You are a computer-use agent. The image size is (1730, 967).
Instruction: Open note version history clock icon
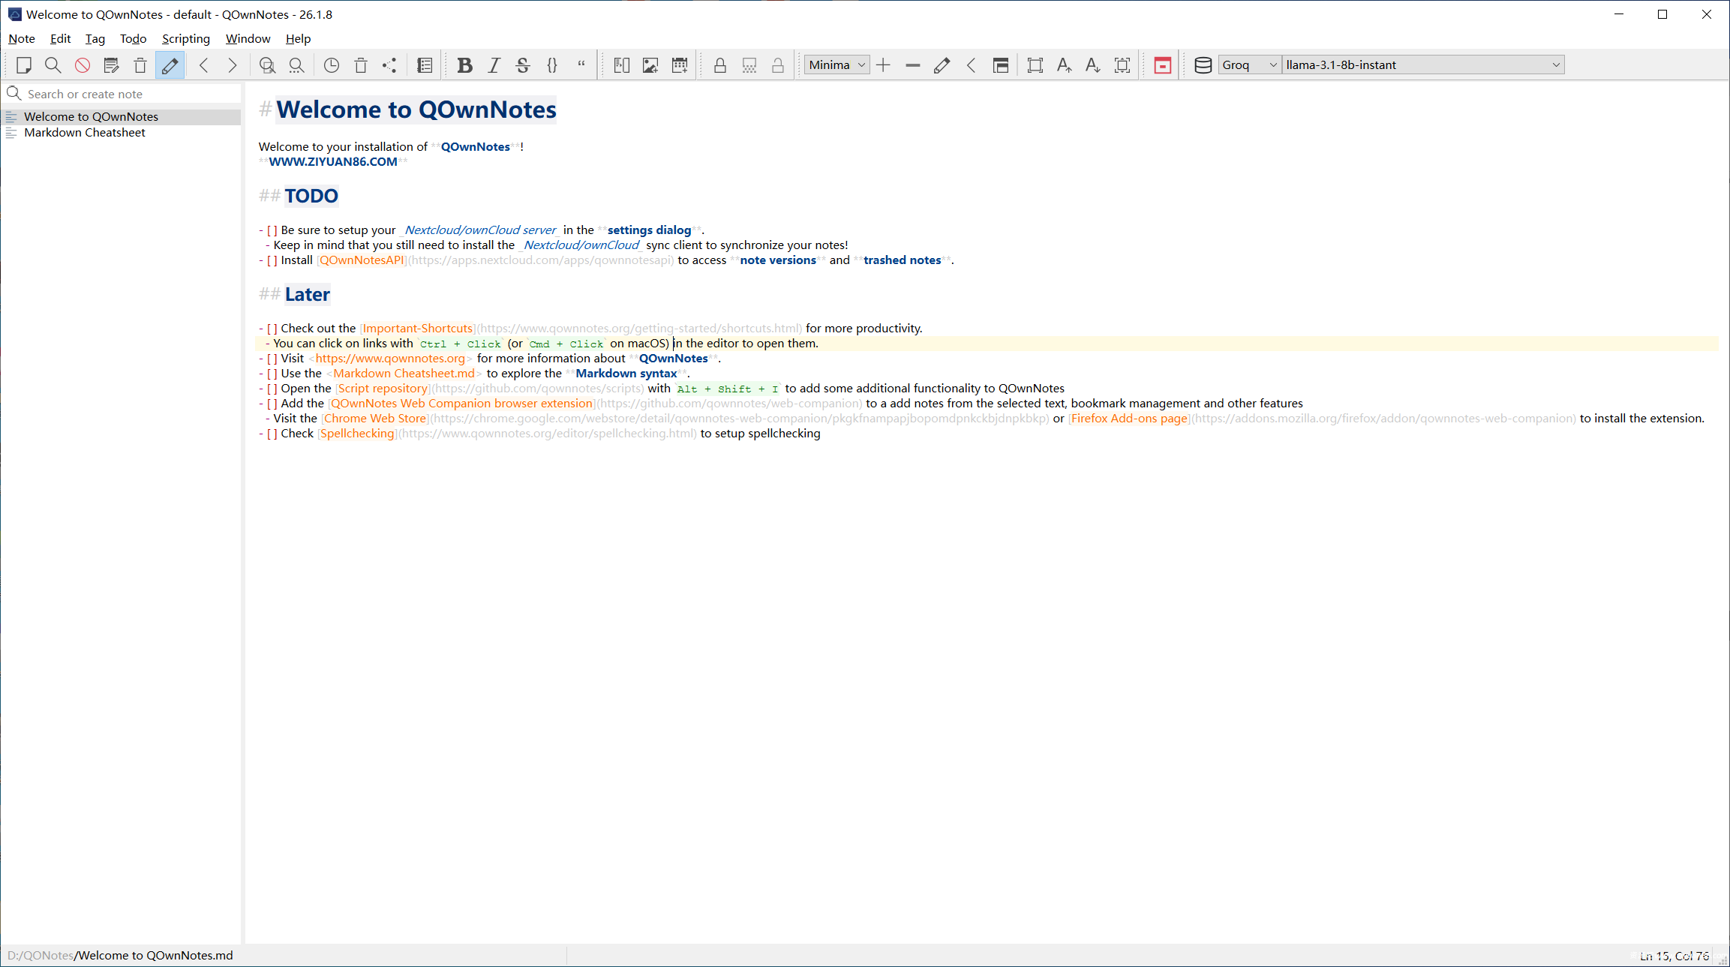(x=331, y=65)
